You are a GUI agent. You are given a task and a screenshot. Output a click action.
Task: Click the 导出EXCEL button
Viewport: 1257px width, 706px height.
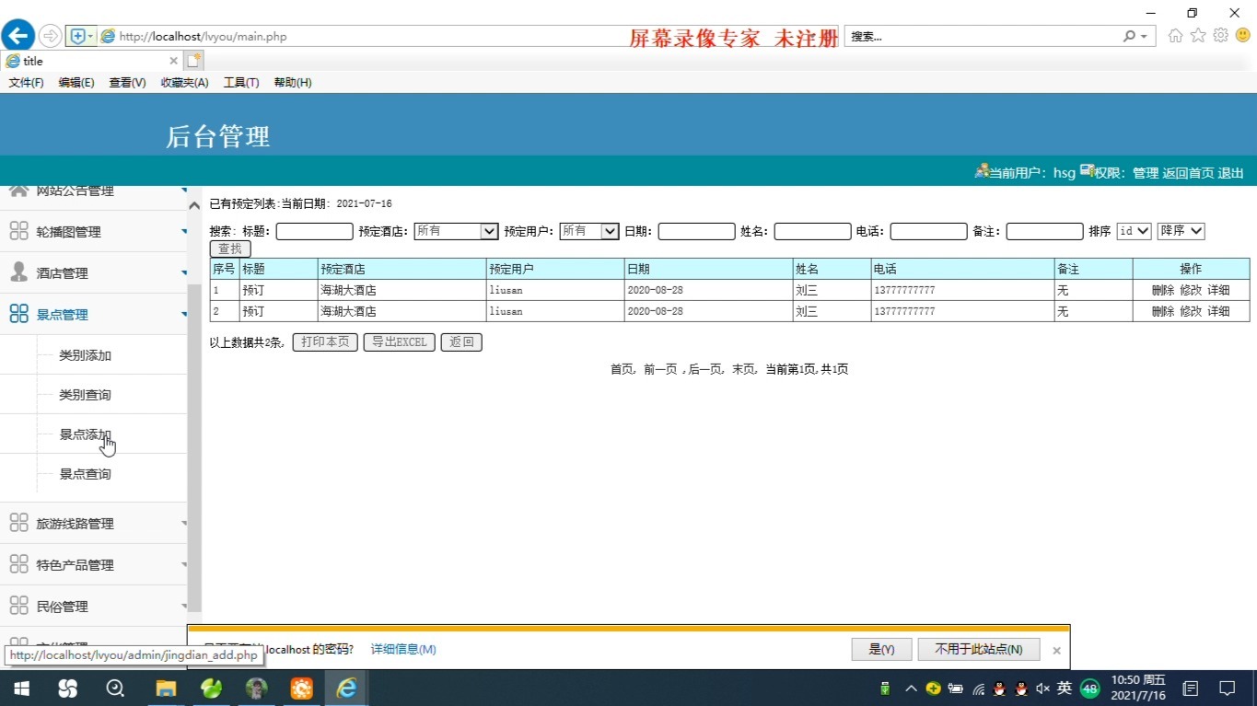(399, 342)
